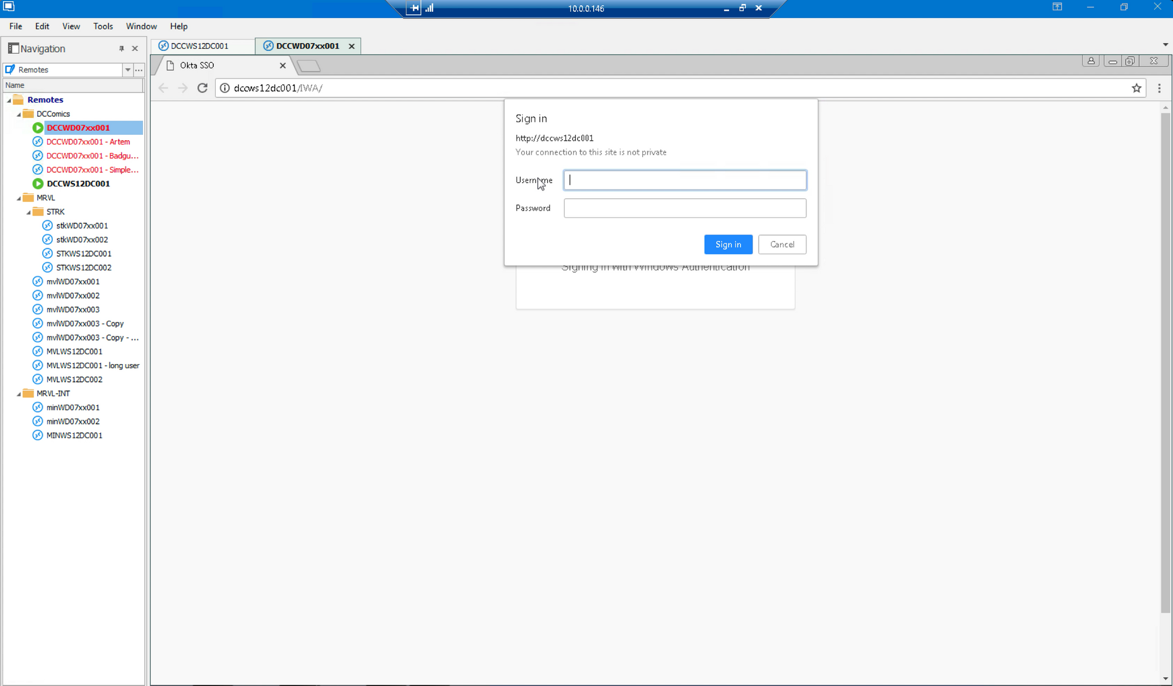This screenshot has width=1173, height=686.
Task: Open the Window menu
Action: [141, 26]
